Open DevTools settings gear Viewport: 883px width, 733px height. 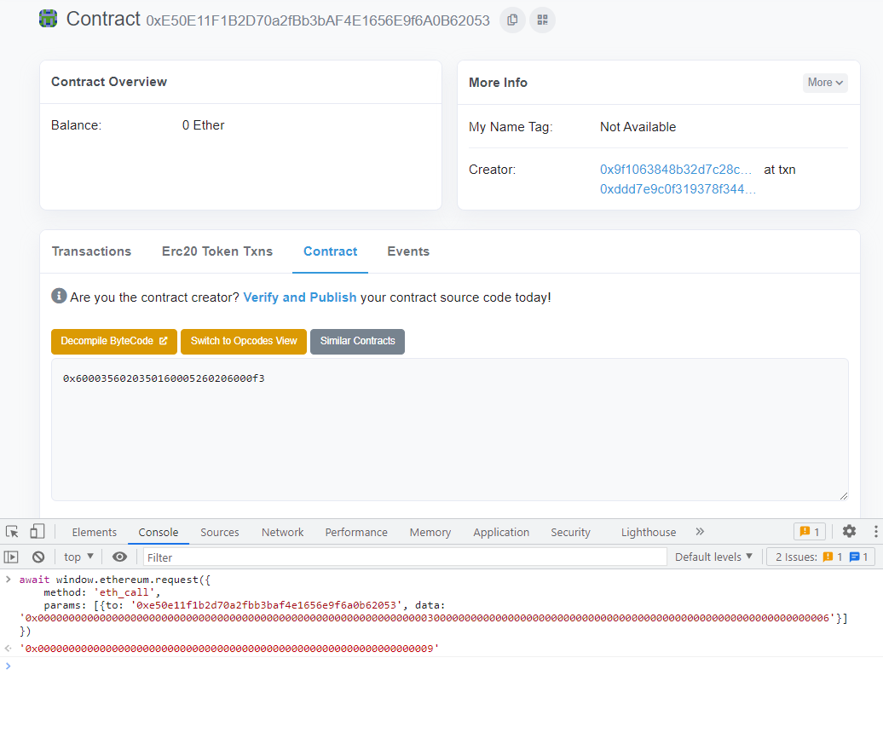tap(849, 531)
